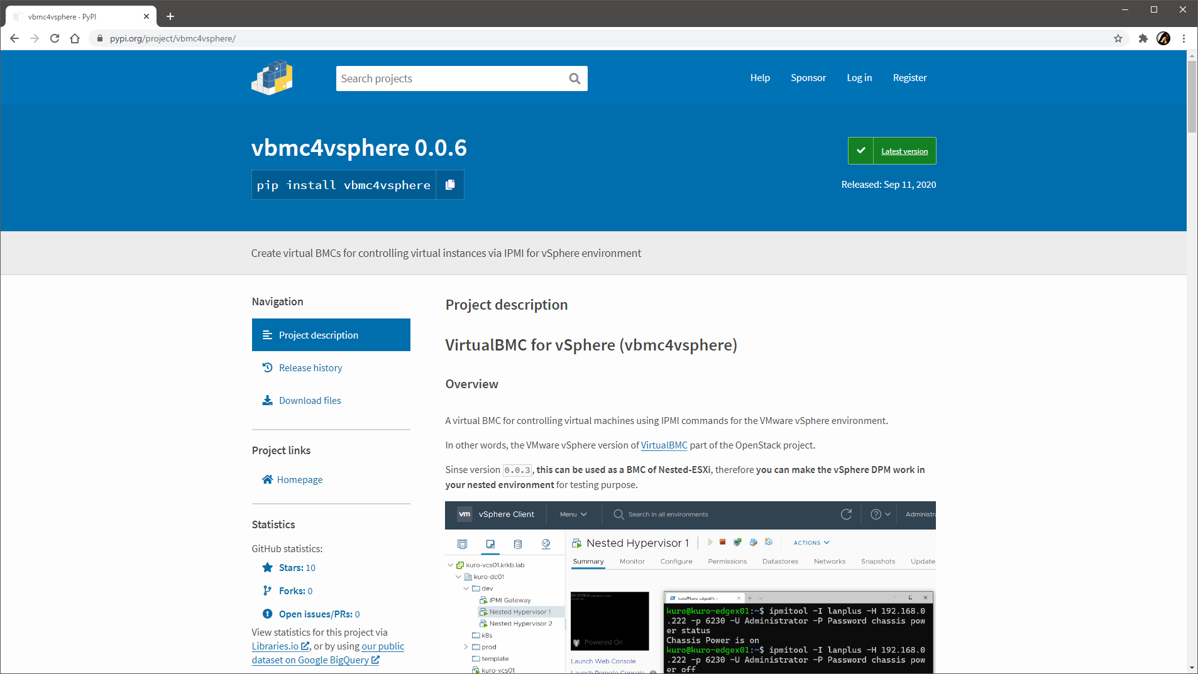The width and height of the screenshot is (1198, 674).
Task: Click the new tab plus button
Action: pyautogui.click(x=170, y=16)
